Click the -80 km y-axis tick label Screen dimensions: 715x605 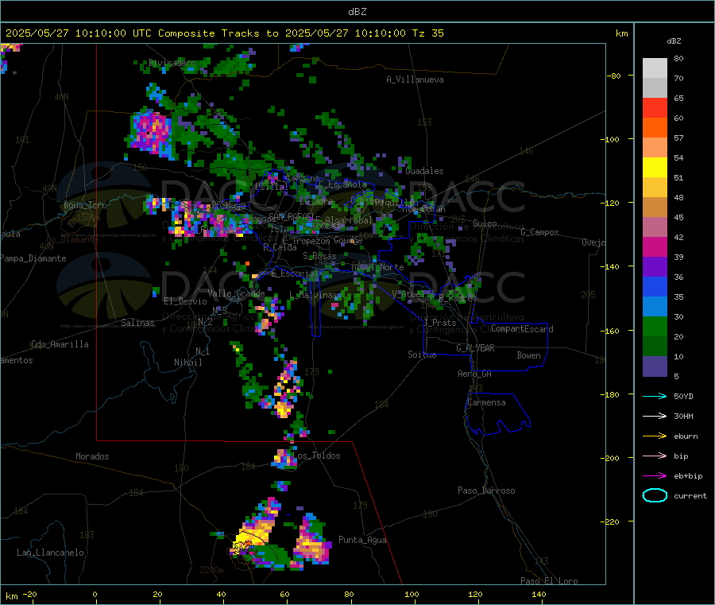click(x=613, y=76)
